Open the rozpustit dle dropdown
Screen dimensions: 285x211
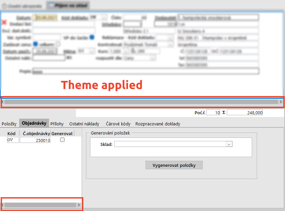[x=153, y=58]
